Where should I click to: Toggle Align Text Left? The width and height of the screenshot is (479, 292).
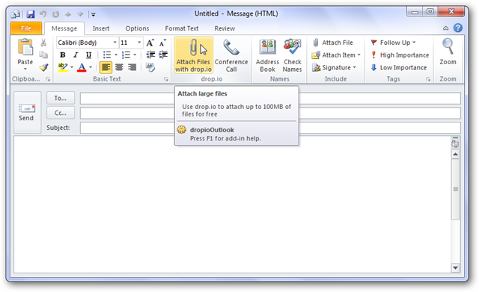click(106, 67)
